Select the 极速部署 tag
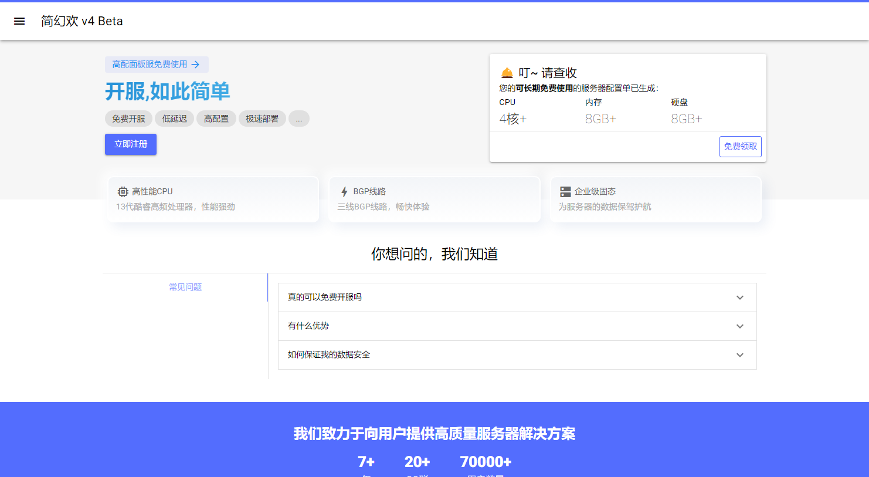The width and height of the screenshot is (869, 477). click(262, 119)
